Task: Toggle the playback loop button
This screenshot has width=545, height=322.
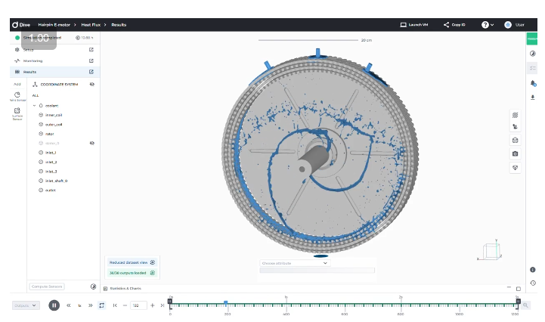Action: tap(101, 305)
